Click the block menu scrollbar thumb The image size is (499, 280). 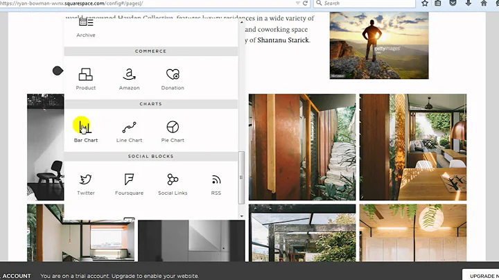(242, 177)
